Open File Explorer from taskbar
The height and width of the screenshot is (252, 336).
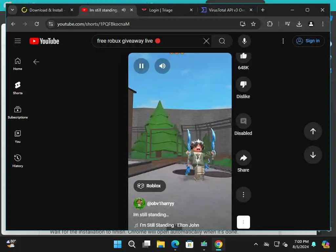161,244
